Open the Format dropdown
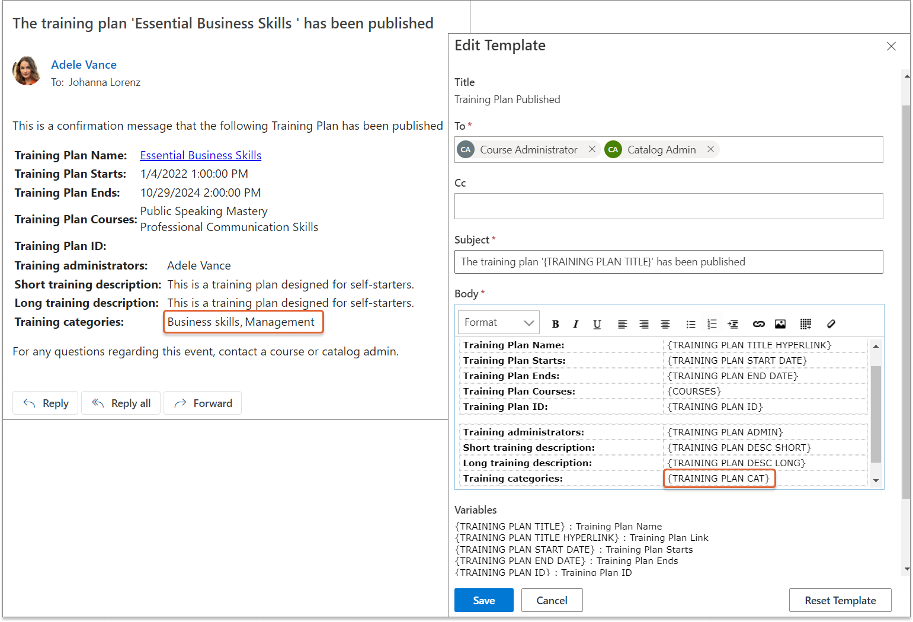Image resolution: width=913 pixels, height=622 pixels. click(498, 322)
